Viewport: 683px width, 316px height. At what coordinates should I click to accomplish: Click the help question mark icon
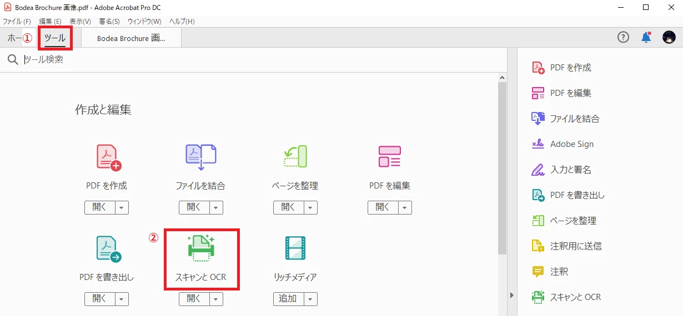624,37
